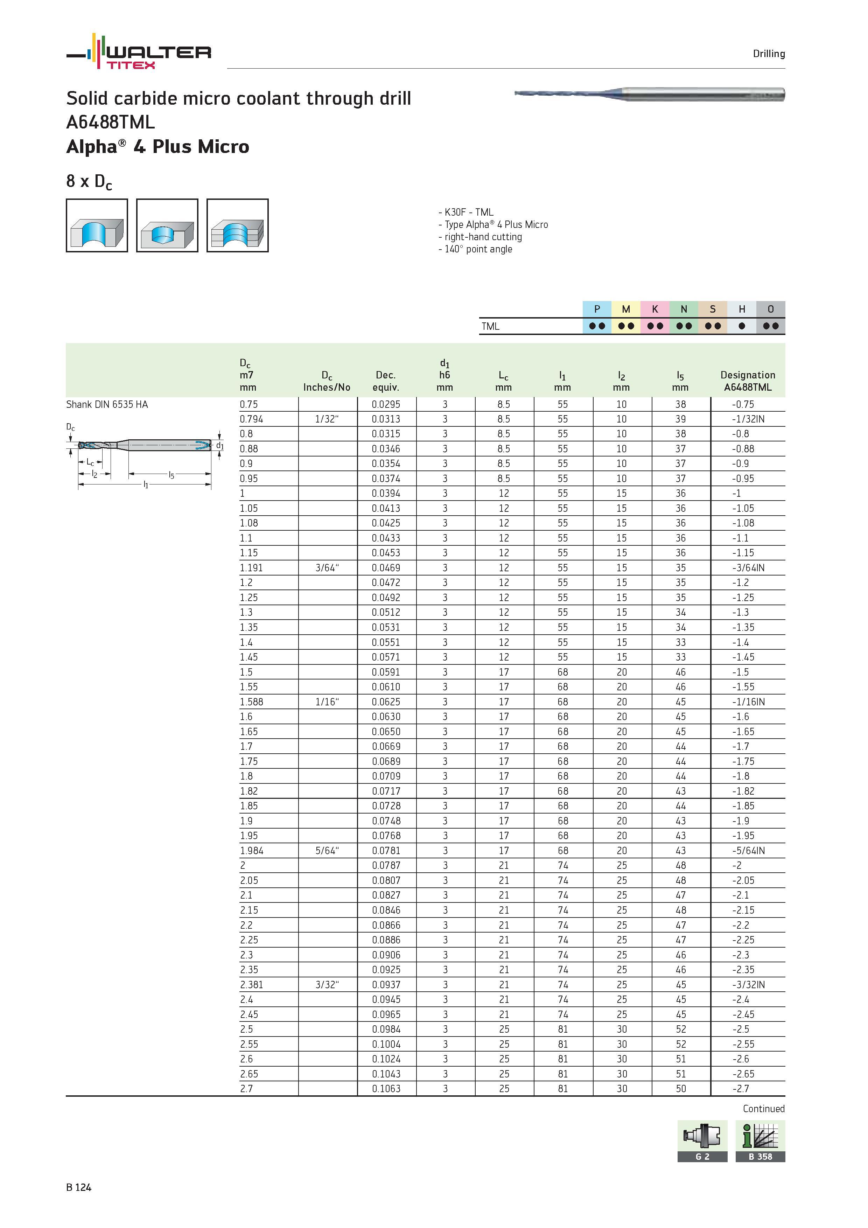Viewport: 868px width, 1228px height.
Task: Click the "l5 mm" column header
Action: 680,381
